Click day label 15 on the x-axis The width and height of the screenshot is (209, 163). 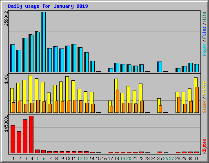(x=98, y=159)
